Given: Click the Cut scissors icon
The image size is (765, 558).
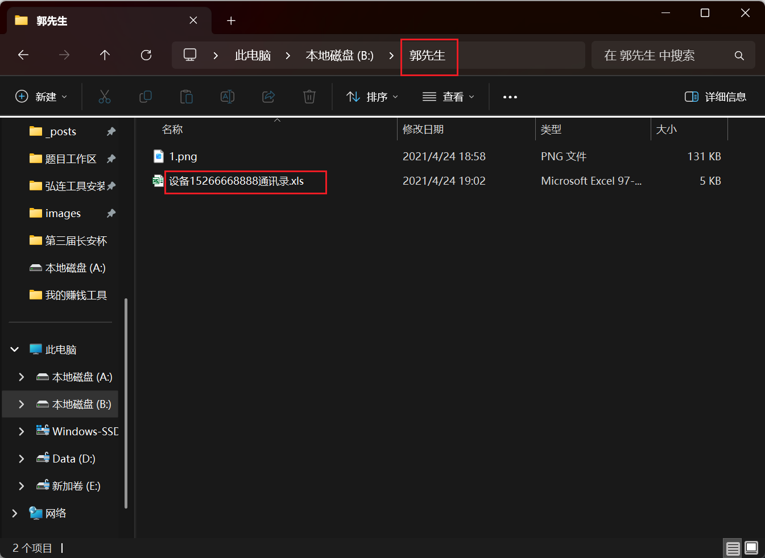Looking at the screenshot, I should (105, 97).
